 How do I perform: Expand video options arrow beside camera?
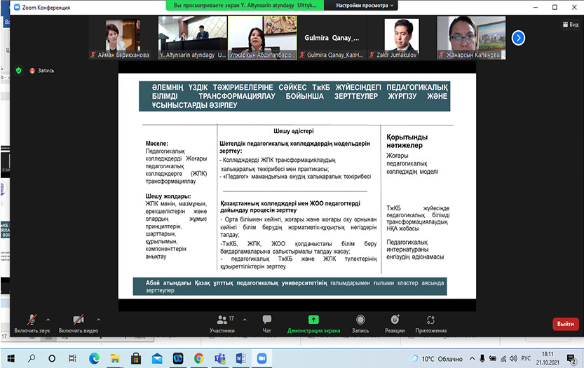(x=98, y=318)
